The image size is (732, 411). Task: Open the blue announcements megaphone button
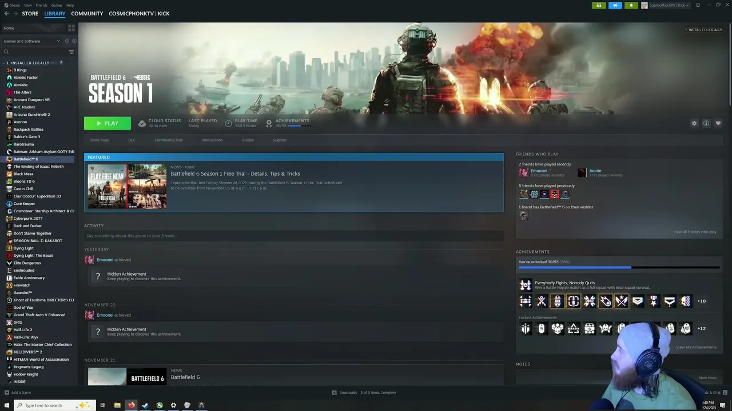(x=615, y=5)
